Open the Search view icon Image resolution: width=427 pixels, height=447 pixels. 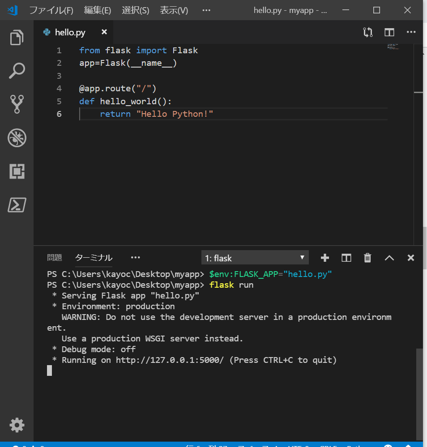pos(17,71)
